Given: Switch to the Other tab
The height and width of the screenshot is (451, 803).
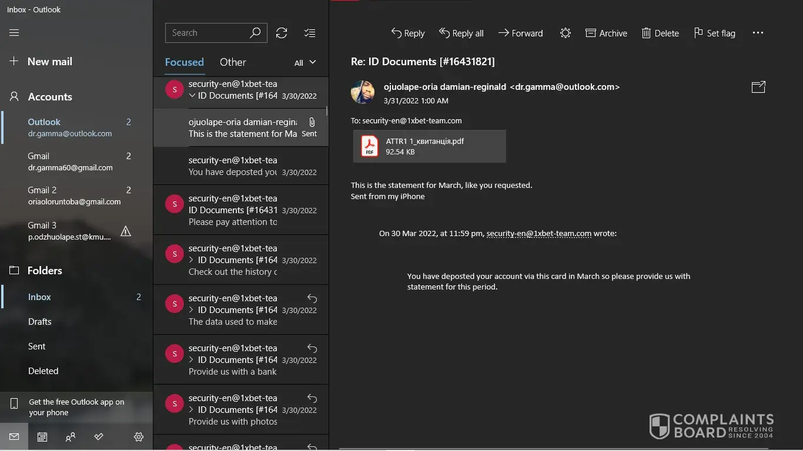Looking at the screenshot, I should click(x=233, y=62).
